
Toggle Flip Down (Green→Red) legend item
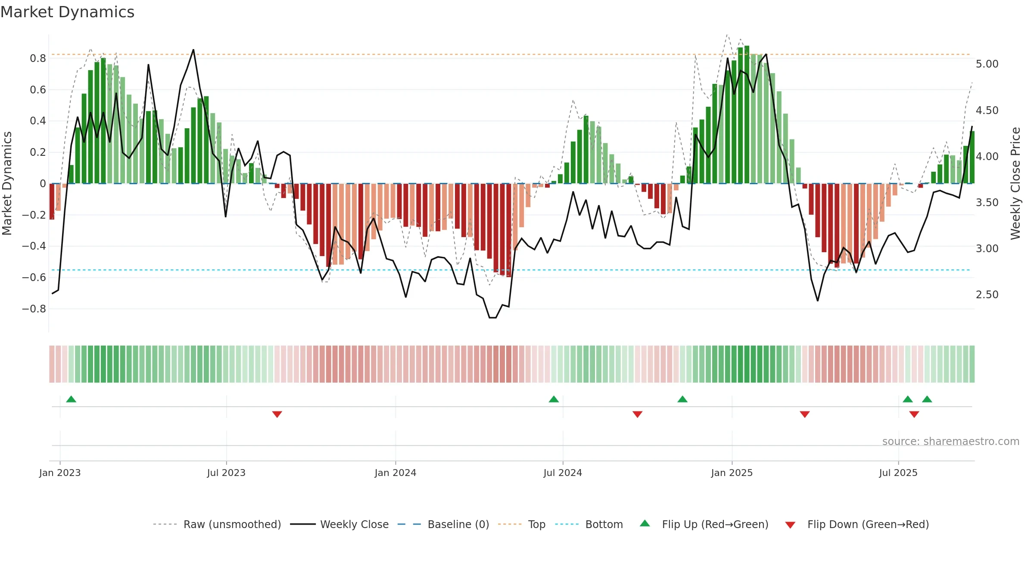click(857, 524)
